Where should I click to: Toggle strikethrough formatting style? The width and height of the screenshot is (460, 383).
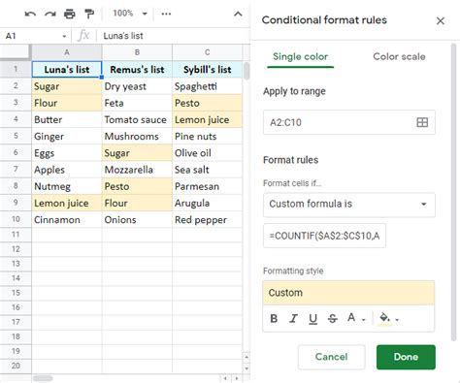pos(332,319)
